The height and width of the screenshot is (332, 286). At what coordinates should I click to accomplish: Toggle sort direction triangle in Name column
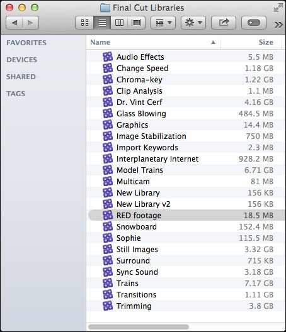[x=213, y=42]
